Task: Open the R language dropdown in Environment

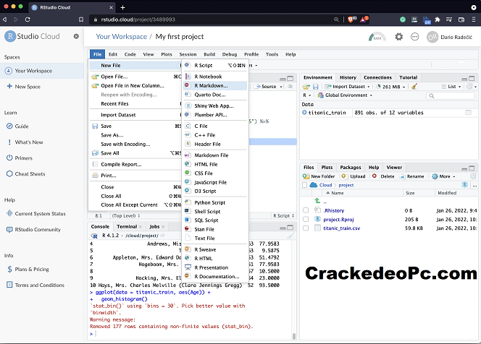Action: pos(306,95)
